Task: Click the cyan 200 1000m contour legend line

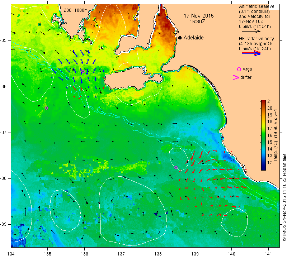Action: click(69, 14)
